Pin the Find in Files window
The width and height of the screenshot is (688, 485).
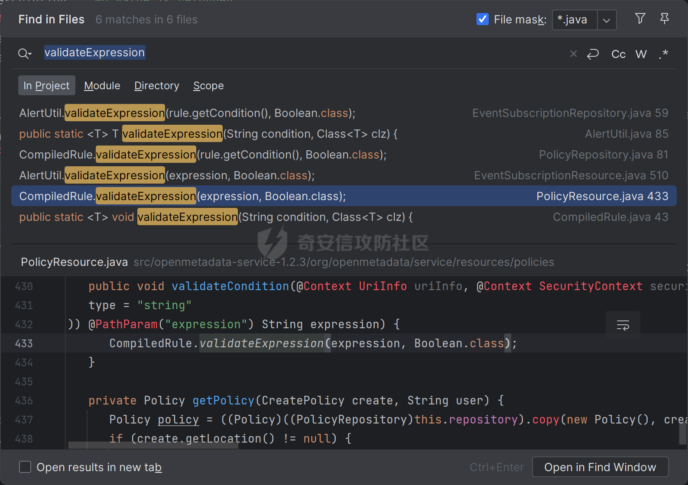coord(664,19)
